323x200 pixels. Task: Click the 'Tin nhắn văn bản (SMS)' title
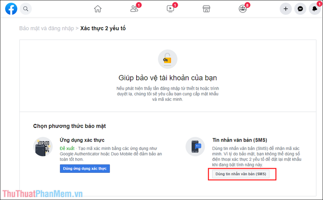[x=240, y=140]
